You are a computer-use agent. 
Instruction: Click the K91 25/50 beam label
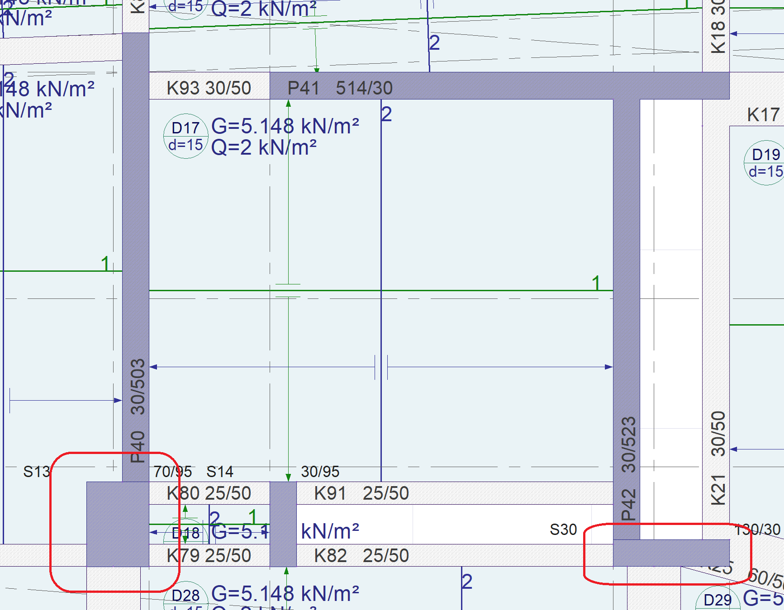coord(361,493)
